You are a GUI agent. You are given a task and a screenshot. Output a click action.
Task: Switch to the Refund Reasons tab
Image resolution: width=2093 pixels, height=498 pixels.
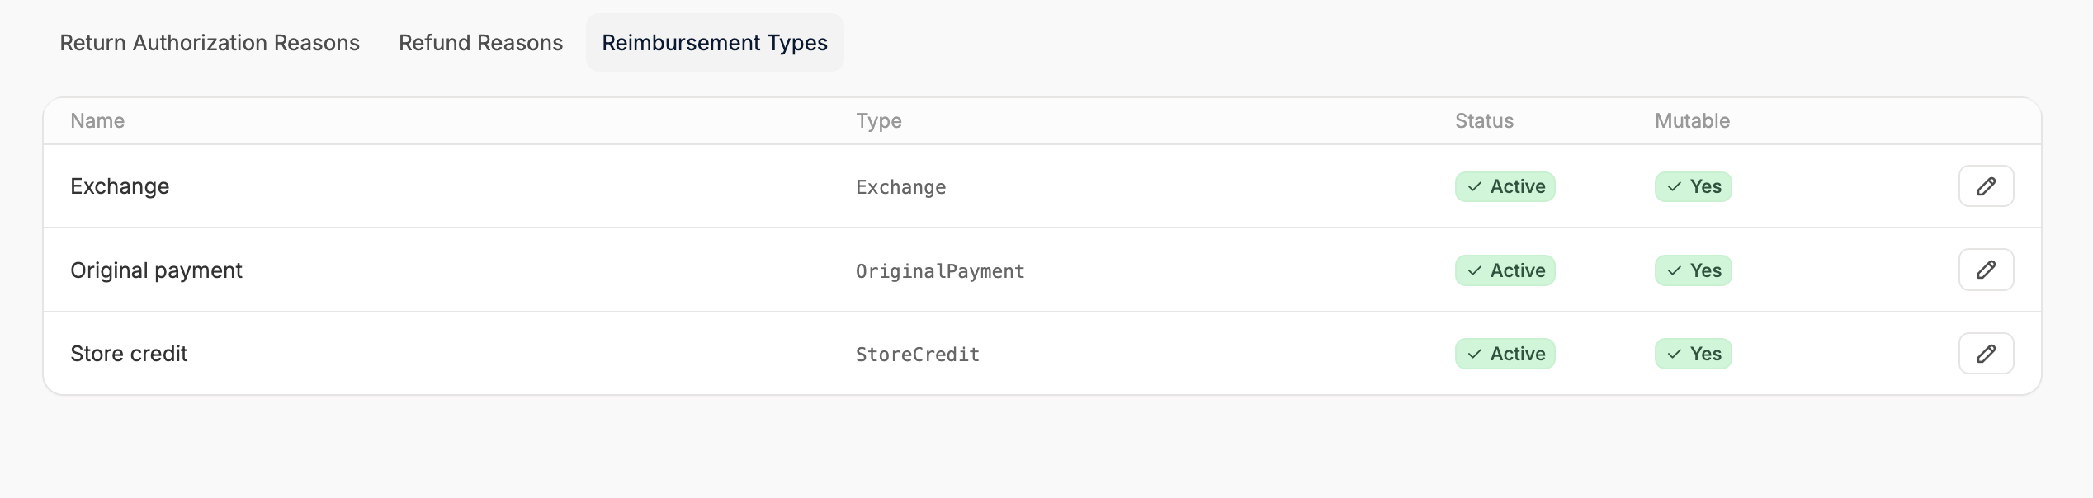coord(480,43)
